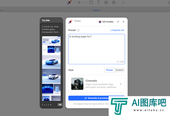Click the Style section label
Viewport: 170px width, 116px height.
(x=71, y=70)
